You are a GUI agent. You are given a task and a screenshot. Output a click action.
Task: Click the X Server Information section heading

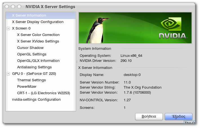tap(95, 68)
